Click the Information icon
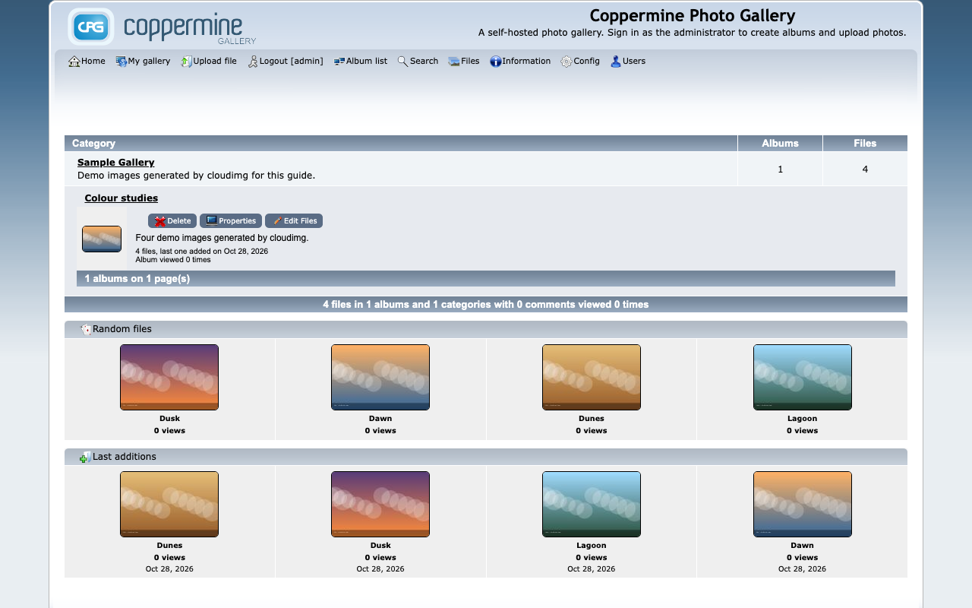 pos(496,62)
